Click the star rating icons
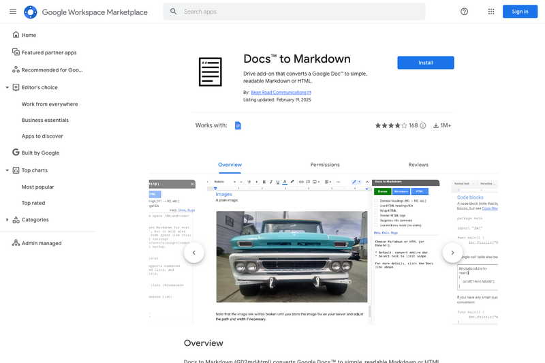 pos(390,125)
